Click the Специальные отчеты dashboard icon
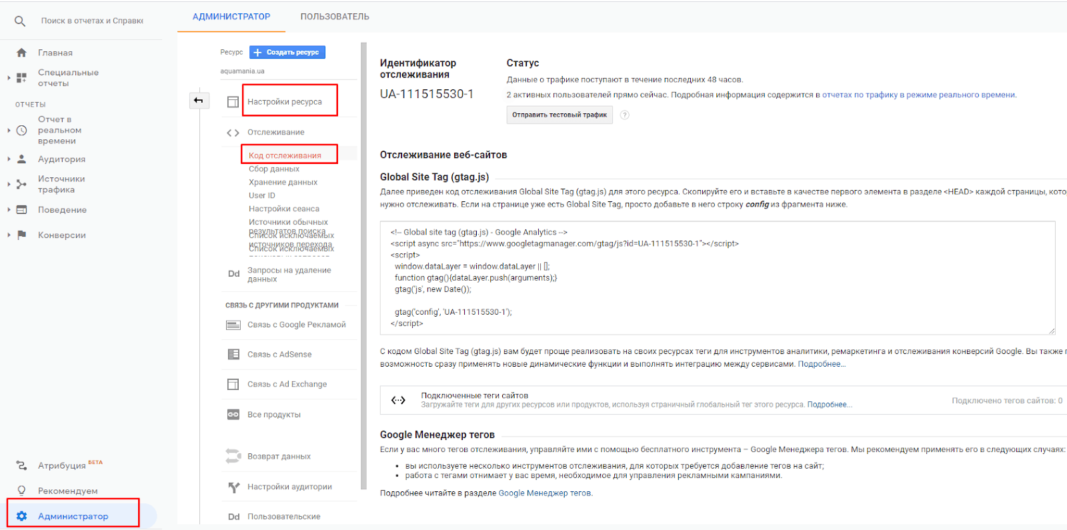The height and width of the screenshot is (530, 1067). click(21, 78)
